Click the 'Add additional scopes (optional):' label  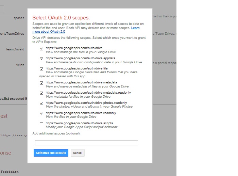pyautogui.click(x=56, y=133)
